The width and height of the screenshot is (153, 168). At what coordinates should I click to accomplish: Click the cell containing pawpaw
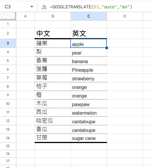point(89,103)
